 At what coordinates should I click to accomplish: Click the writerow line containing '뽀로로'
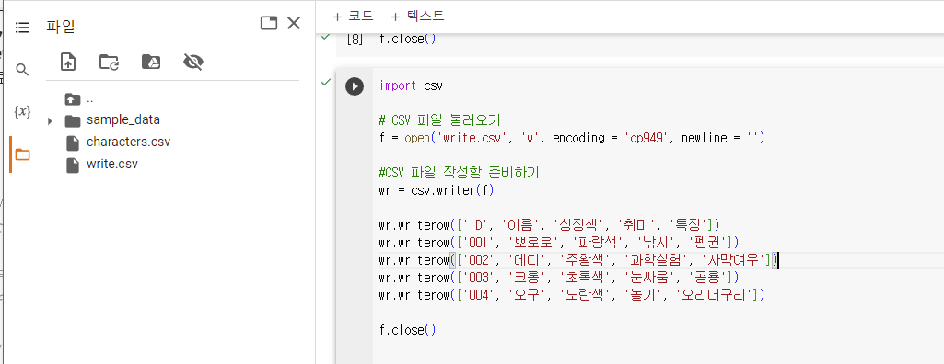coord(559,243)
